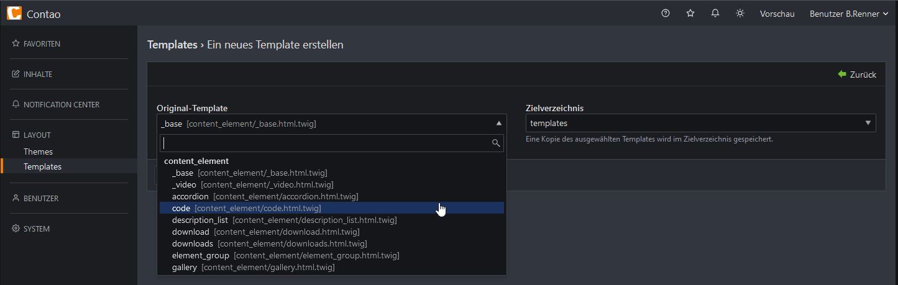Click the Contao logo icon
The width and height of the screenshot is (898, 285).
point(14,13)
